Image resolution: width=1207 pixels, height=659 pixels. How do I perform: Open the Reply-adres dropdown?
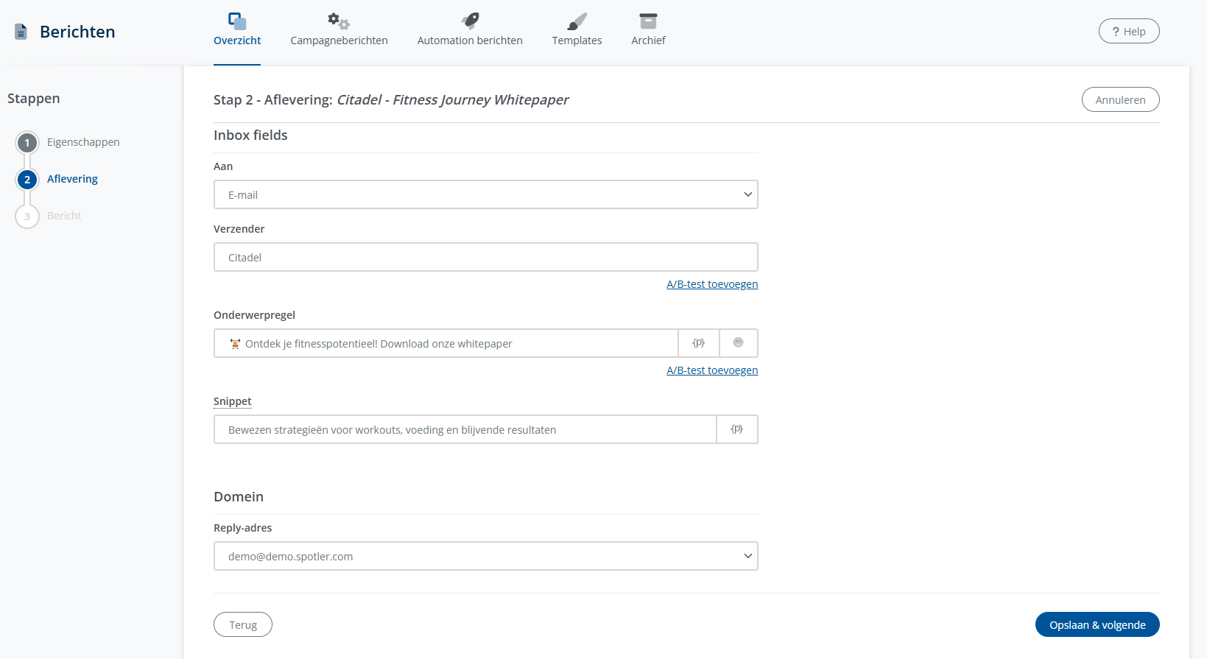coord(485,557)
